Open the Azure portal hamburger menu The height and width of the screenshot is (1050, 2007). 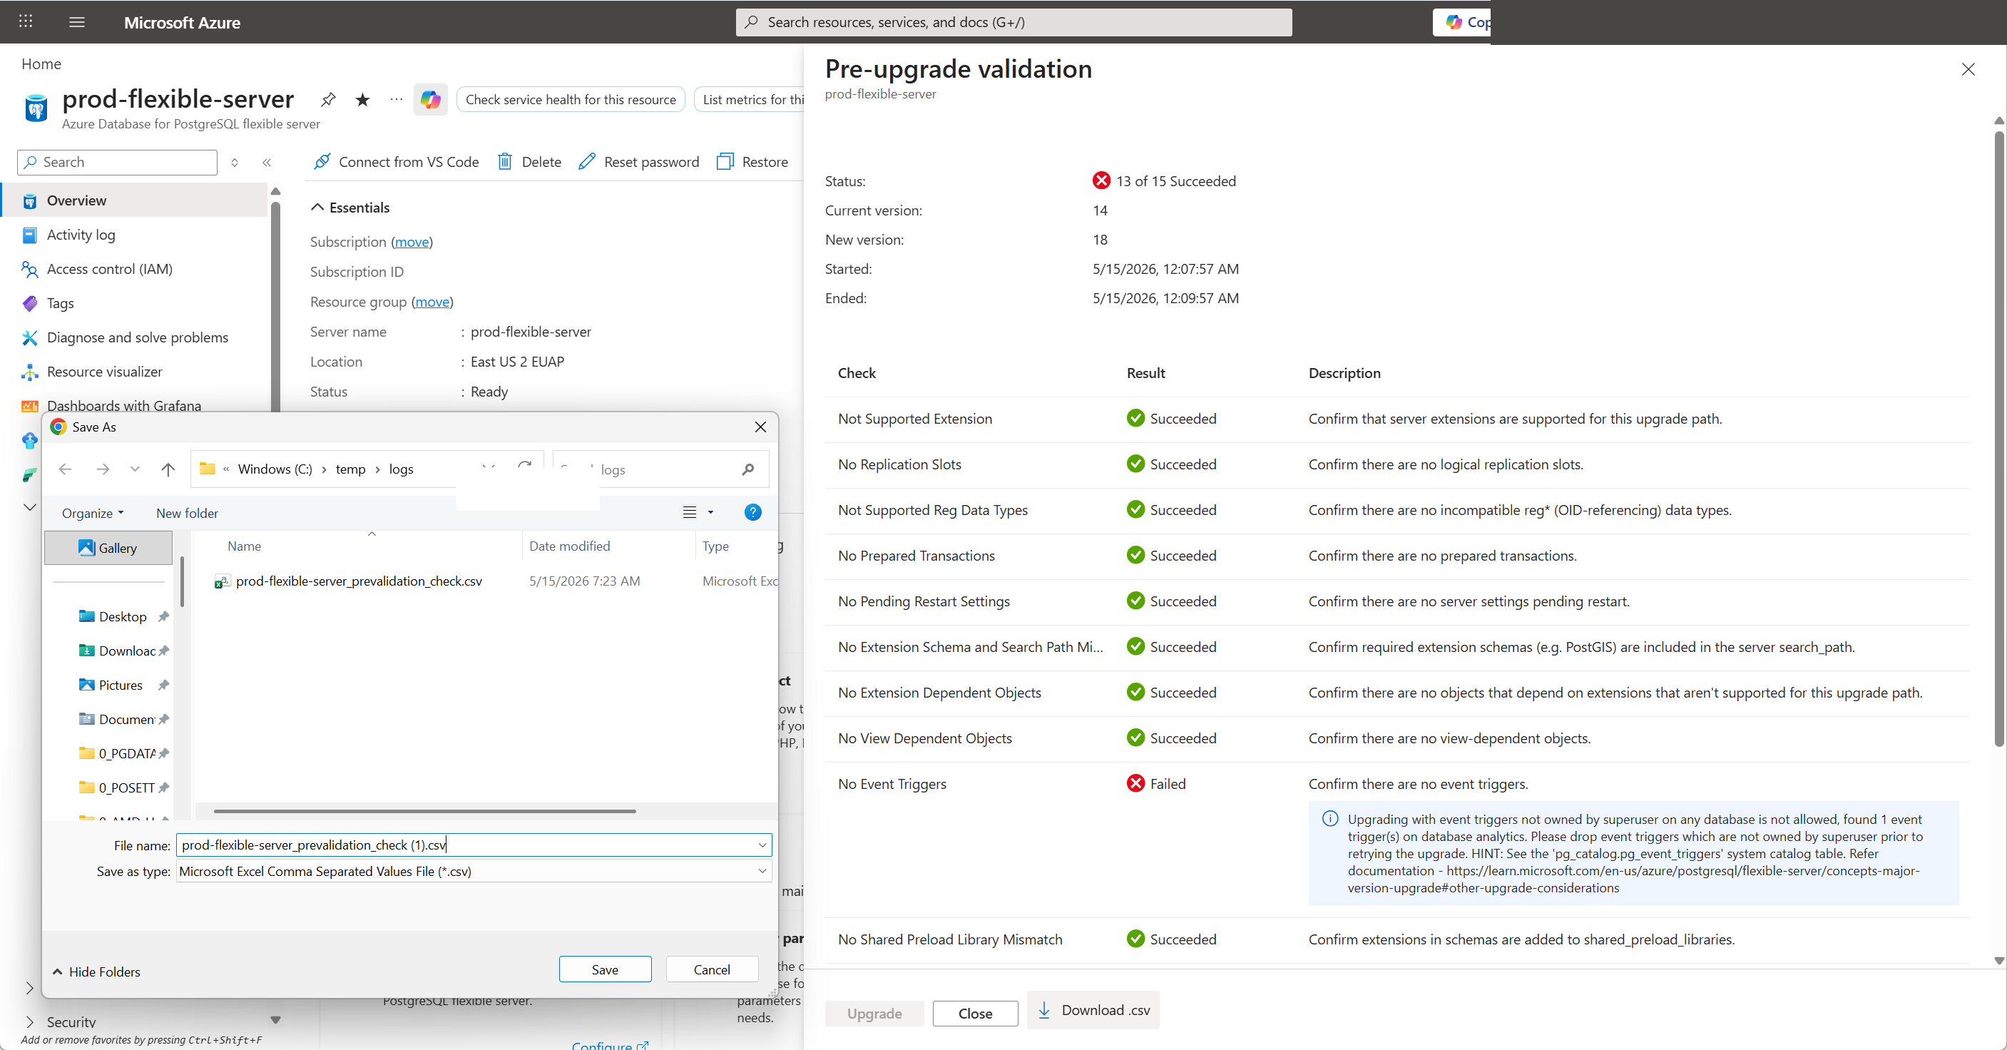76,22
